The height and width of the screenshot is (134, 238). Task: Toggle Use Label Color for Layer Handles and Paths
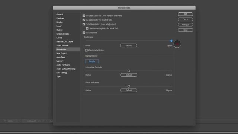coord(84,16)
